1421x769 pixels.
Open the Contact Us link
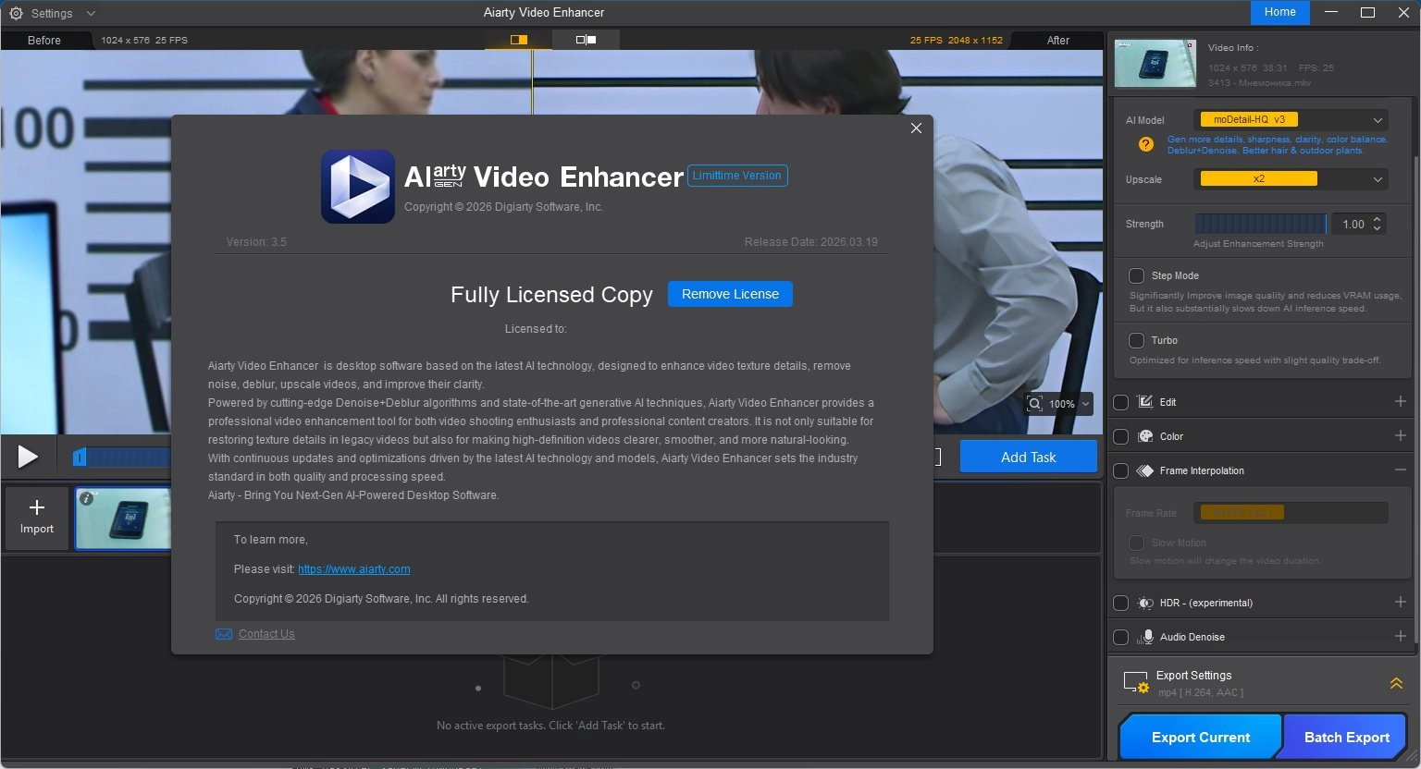(x=266, y=634)
